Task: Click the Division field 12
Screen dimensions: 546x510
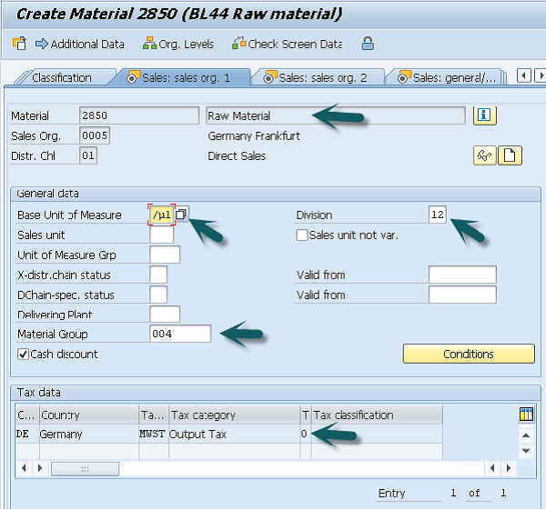Action: [438, 215]
